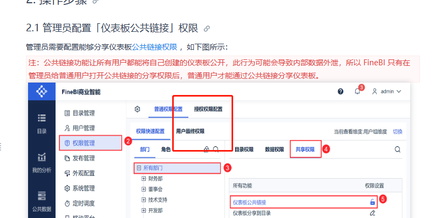The height and width of the screenshot is (218, 435).
Task: Click the 仪表板公共链接 function row text
Action: 249,202
